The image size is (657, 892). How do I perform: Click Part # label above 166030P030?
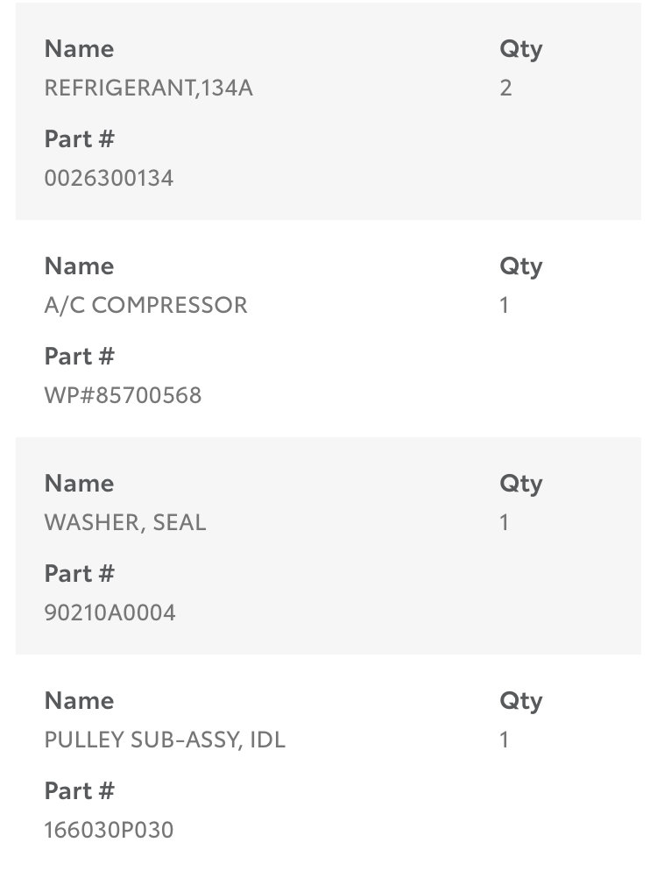click(x=79, y=790)
